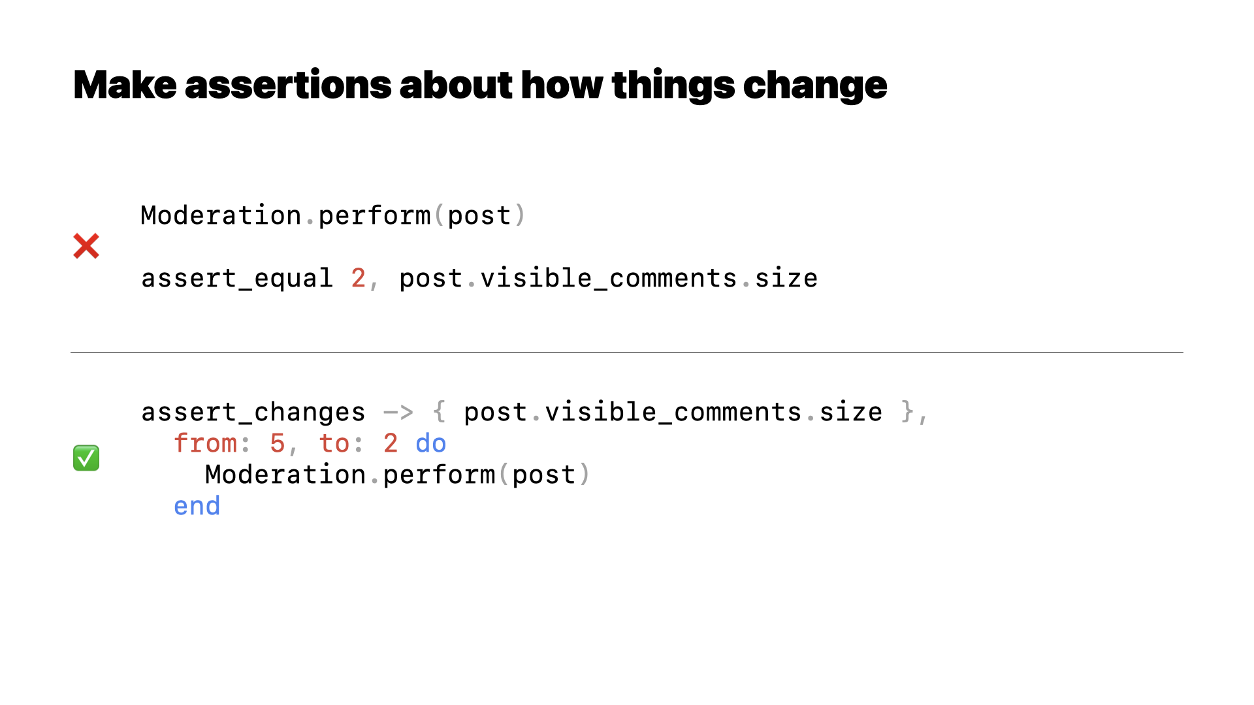The width and height of the screenshot is (1254, 705).
Task: Click the blue 'end' keyword
Action: tap(197, 507)
